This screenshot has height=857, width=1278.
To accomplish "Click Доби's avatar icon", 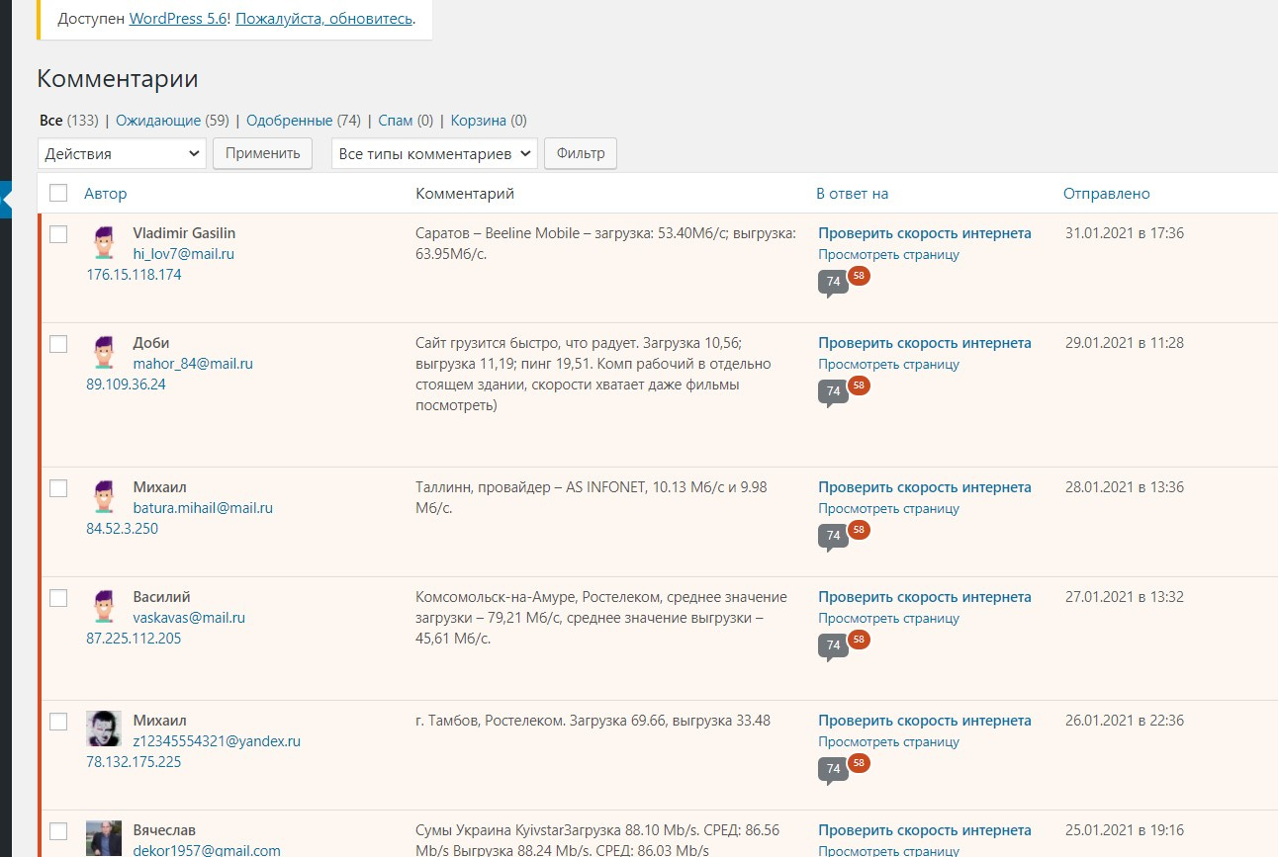I will tap(104, 352).
